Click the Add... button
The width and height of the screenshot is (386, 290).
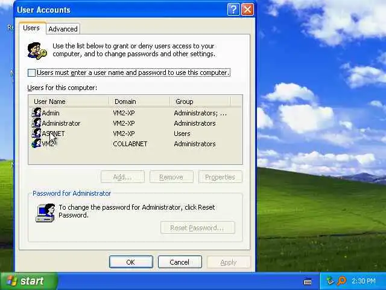pos(122,177)
